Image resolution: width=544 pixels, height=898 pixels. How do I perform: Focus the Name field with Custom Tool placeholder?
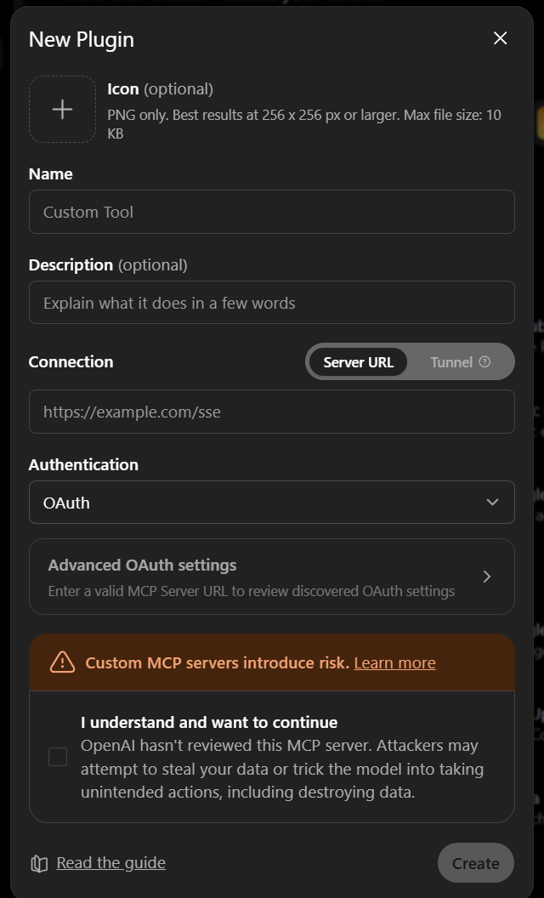coord(272,212)
